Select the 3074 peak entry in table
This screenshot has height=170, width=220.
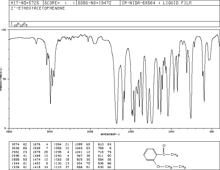pyautogui.click(x=19, y=144)
